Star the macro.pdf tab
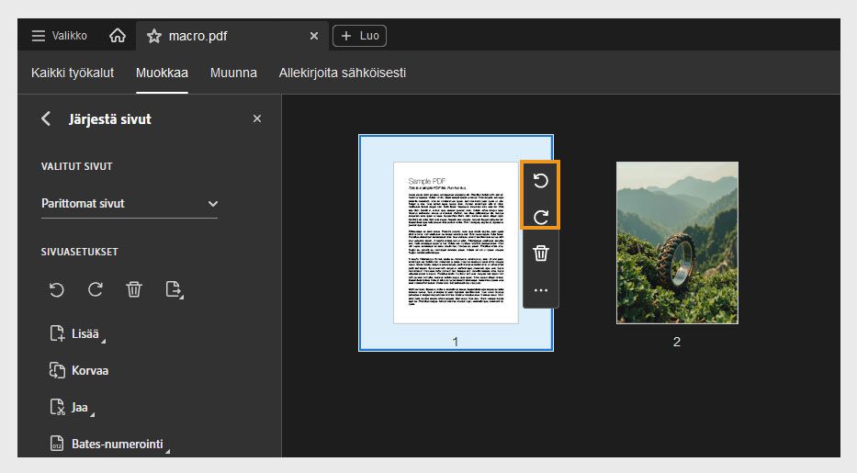This screenshot has width=857, height=473. click(x=154, y=36)
